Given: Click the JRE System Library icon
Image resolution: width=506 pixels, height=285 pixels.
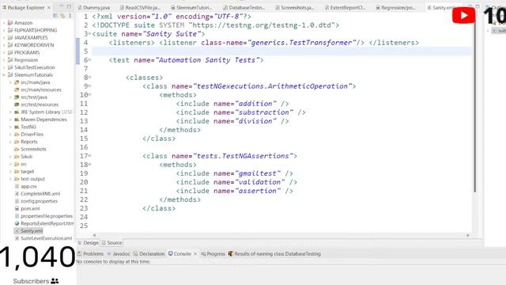Looking at the screenshot, I should (x=17, y=112).
